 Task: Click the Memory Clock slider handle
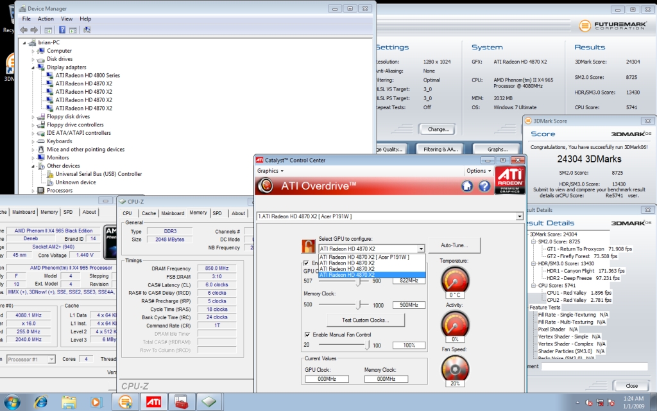[x=358, y=304]
